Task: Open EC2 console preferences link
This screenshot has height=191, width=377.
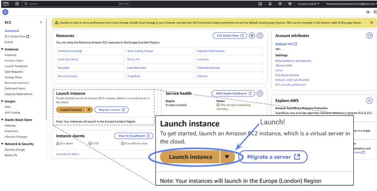Action: click(x=291, y=85)
